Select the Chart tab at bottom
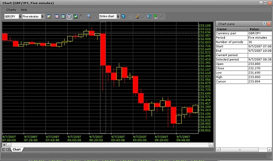 click(x=17, y=149)
